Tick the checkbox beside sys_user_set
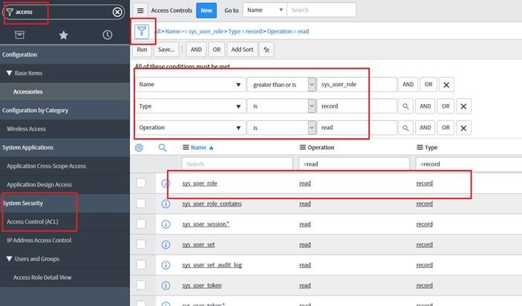The image size is (522, 306). pos(141,243)
